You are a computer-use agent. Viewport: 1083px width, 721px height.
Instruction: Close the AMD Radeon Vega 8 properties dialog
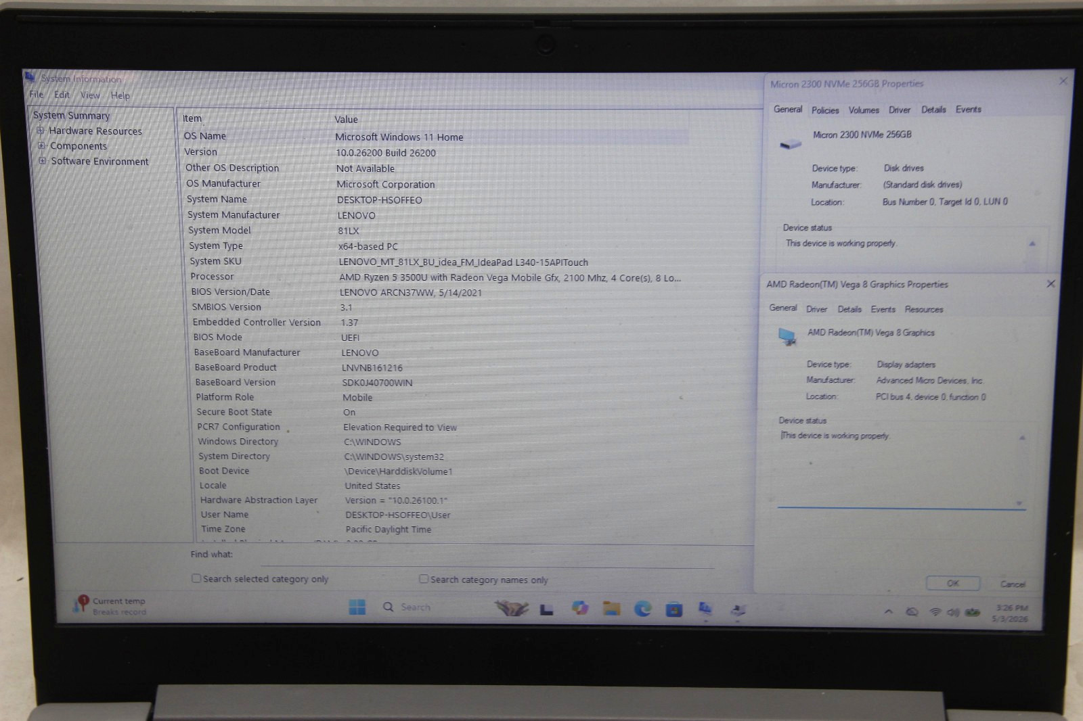tap(1051, 284)
